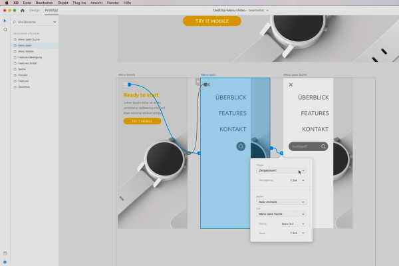Click the Menu Mobile artboard title
Screen dimensions: 399x266
coord(127,75)
